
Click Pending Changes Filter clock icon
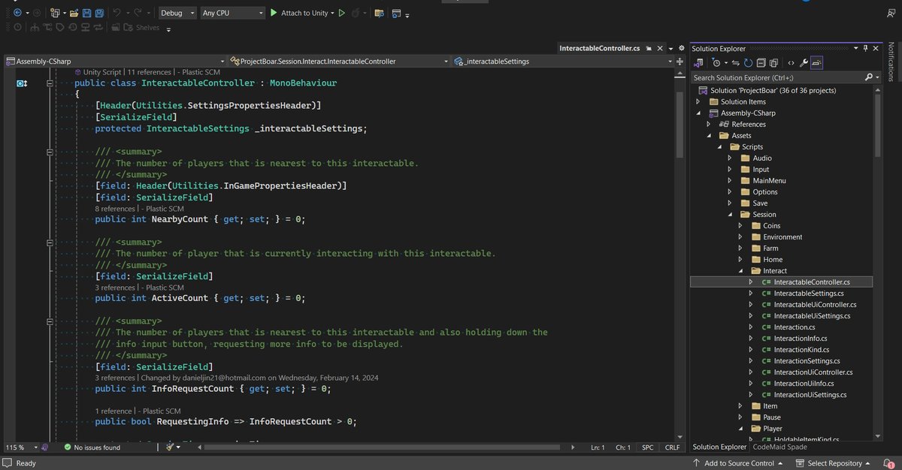[x=716, y=63]
